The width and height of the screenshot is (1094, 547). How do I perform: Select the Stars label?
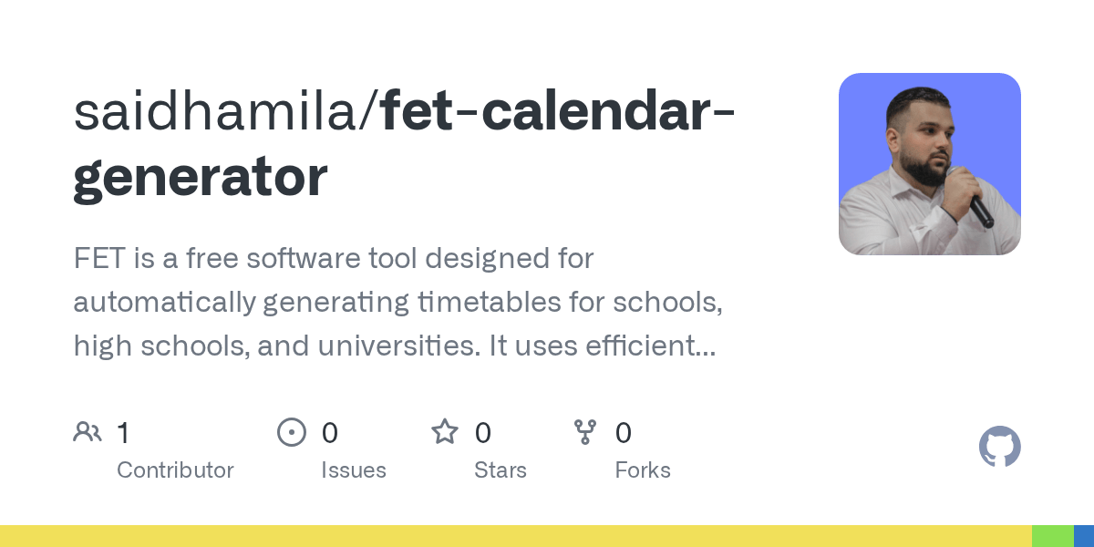pos(500,470)
